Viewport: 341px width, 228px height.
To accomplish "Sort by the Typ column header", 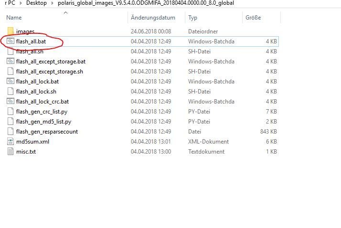I will 192,18.
